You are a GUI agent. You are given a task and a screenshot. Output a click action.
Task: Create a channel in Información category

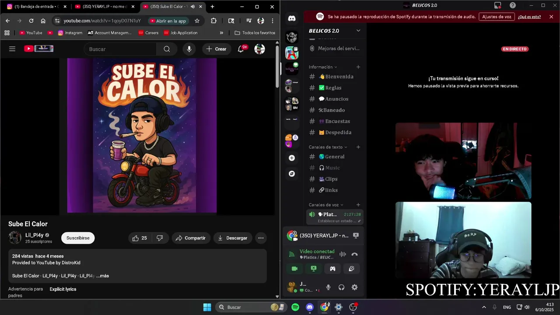(358, 67)
